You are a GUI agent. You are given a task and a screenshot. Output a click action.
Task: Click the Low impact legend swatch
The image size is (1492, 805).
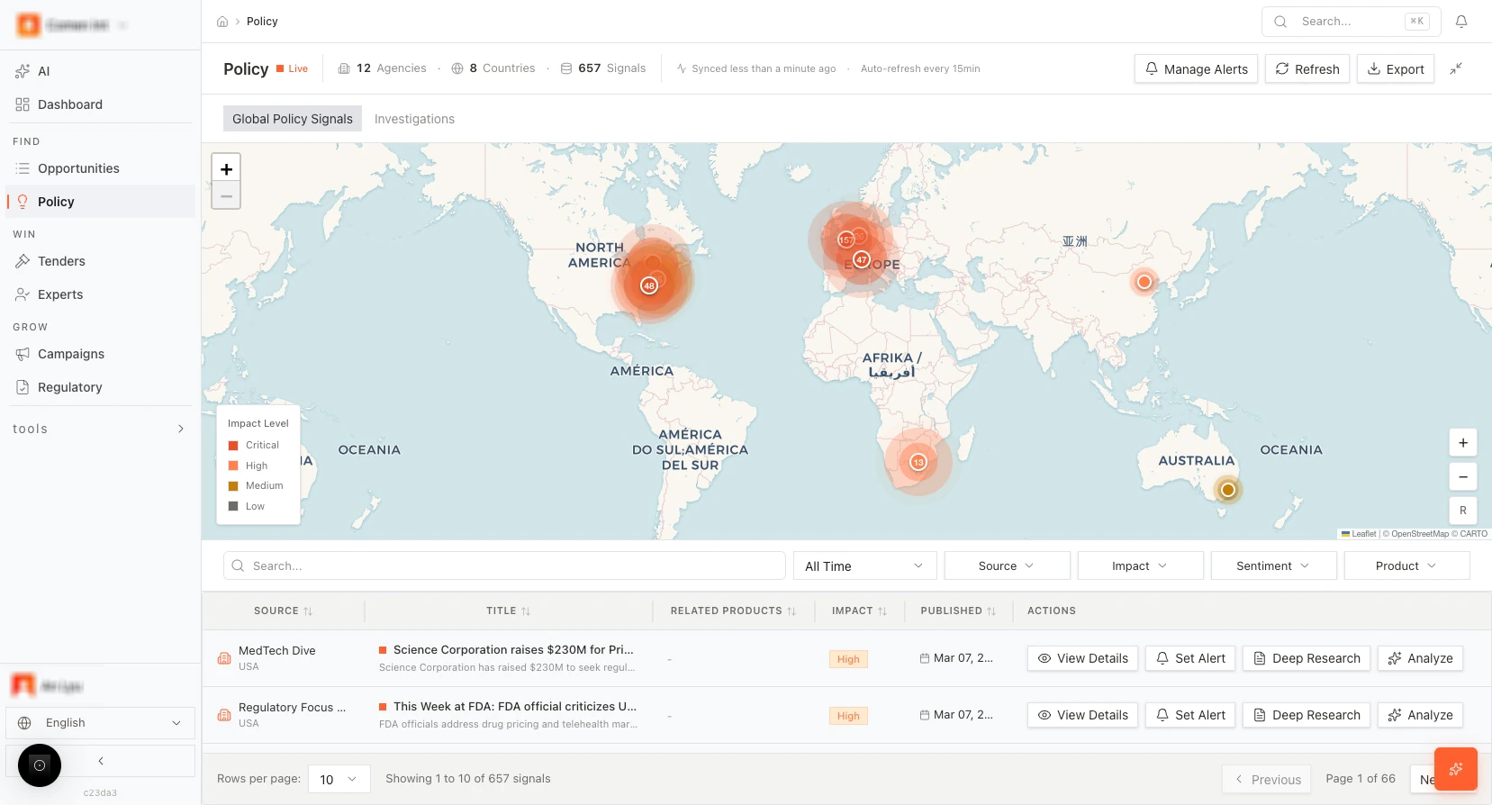point(233,506)
